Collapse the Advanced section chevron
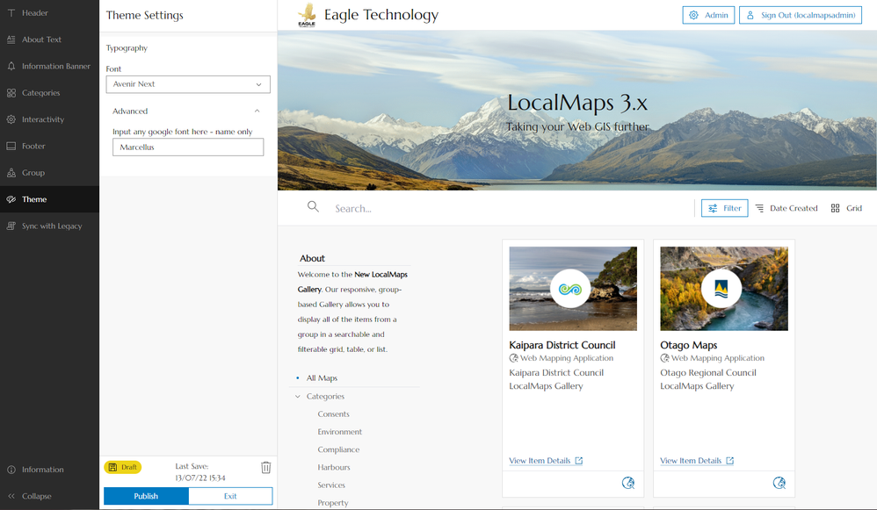 pos(257,111)
